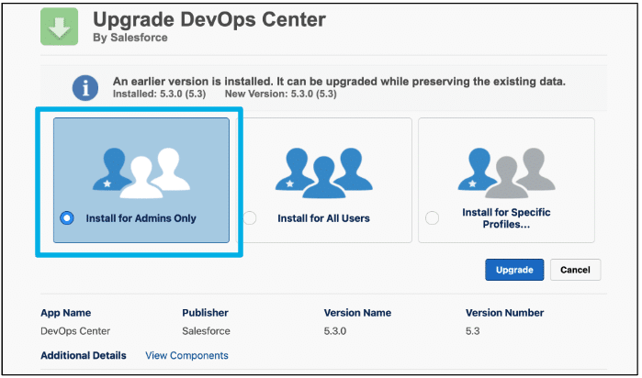Click the Install for Specific Profiles label
The height and width of the screenshot is (378, 642).
(506, 218)
